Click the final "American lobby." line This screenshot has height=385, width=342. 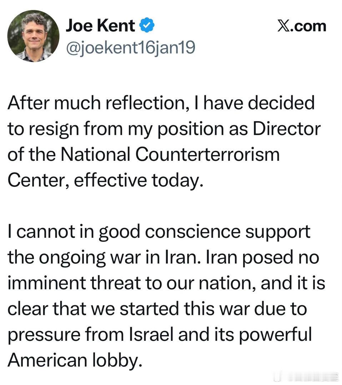click(72, 360)
